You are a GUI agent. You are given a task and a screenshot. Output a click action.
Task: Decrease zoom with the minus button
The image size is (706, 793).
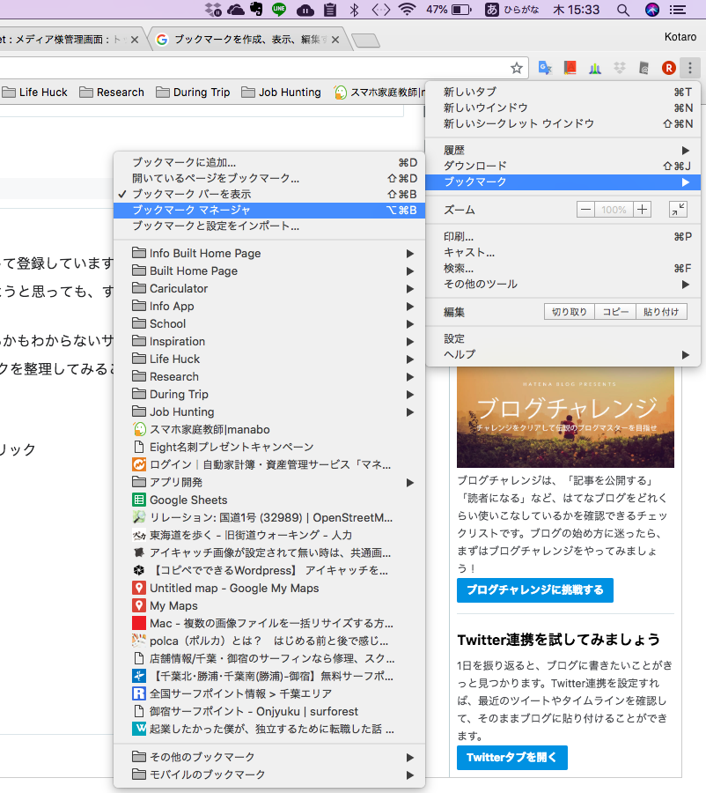point(585,210)
